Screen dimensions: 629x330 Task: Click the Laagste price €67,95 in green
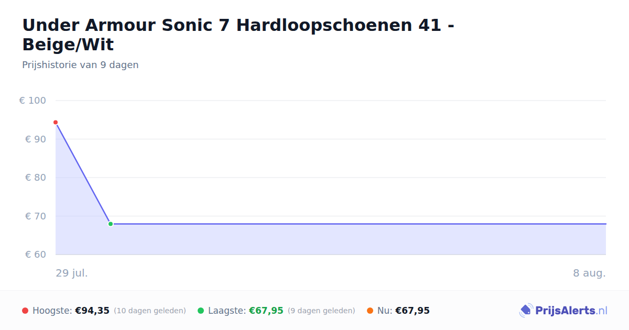[x=266, y=311]
